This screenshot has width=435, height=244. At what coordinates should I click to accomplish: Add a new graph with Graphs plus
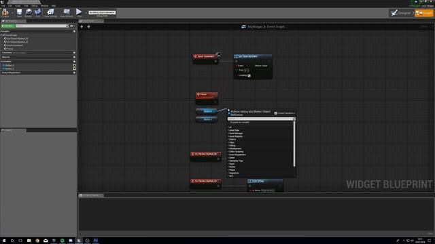point(74,31)
